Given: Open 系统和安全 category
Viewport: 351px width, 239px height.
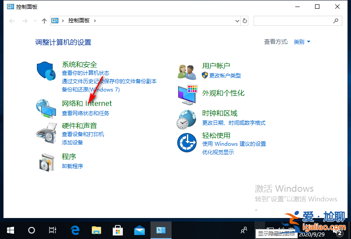Looking at the screenshot, I should 79,64.
